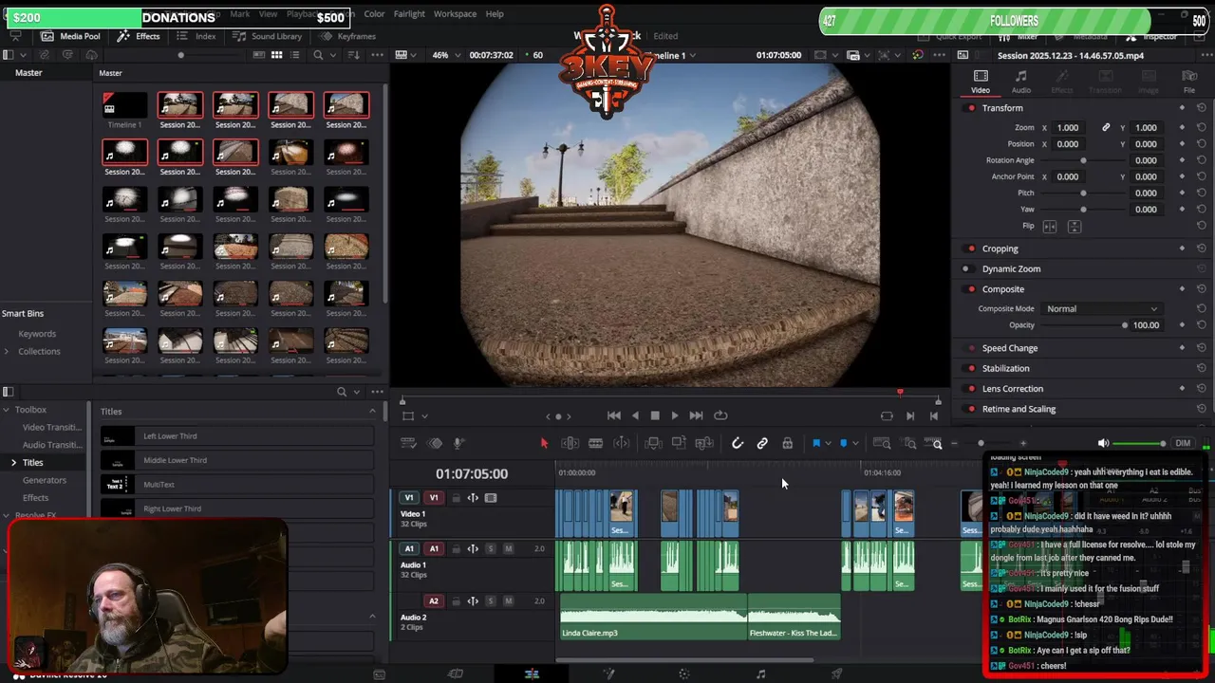Lock the Video 1 track
Screen dimensions: 1215x683
coord(456,497)
